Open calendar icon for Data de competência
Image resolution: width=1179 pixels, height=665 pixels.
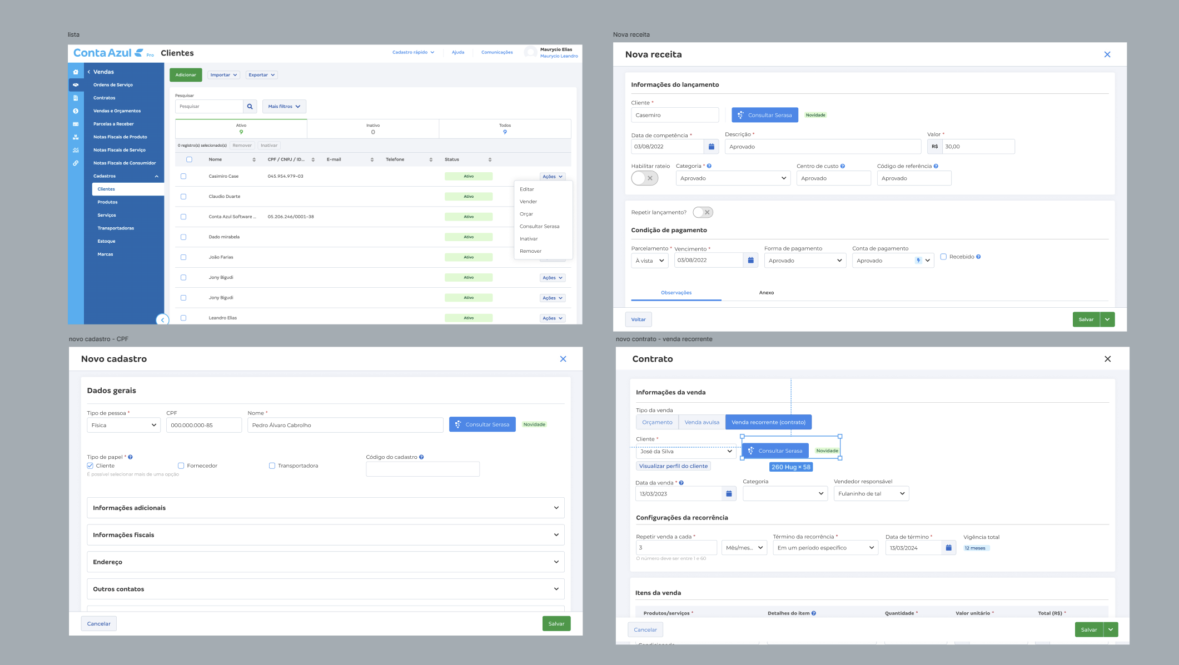pos(711,147)
